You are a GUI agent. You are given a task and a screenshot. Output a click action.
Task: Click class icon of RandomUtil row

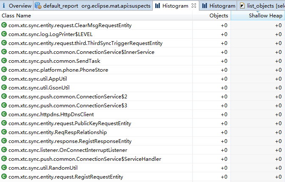coord(4,168)
